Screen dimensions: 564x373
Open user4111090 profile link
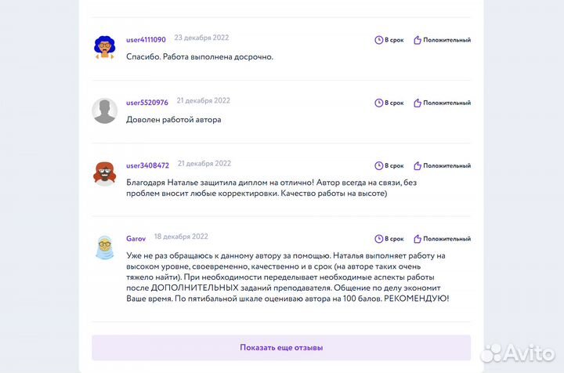(146, 39)
